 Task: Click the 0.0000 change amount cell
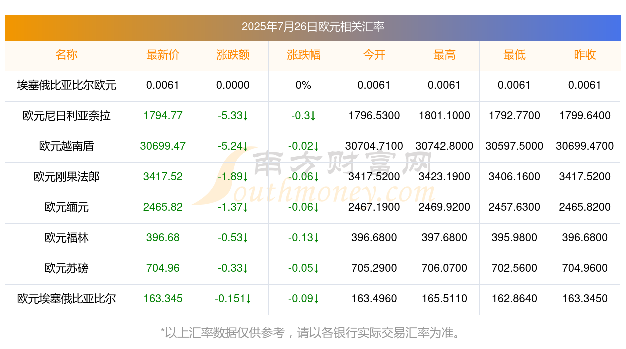click(x=233, y=85)
